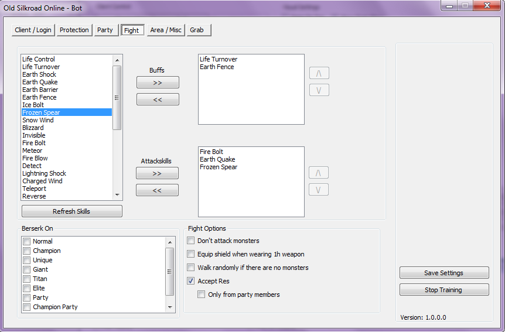Image resolution: width=505 pixels, height=332 pixels.
Task: Add selected skill to Attackskills list
Action: tap(157, 173)
